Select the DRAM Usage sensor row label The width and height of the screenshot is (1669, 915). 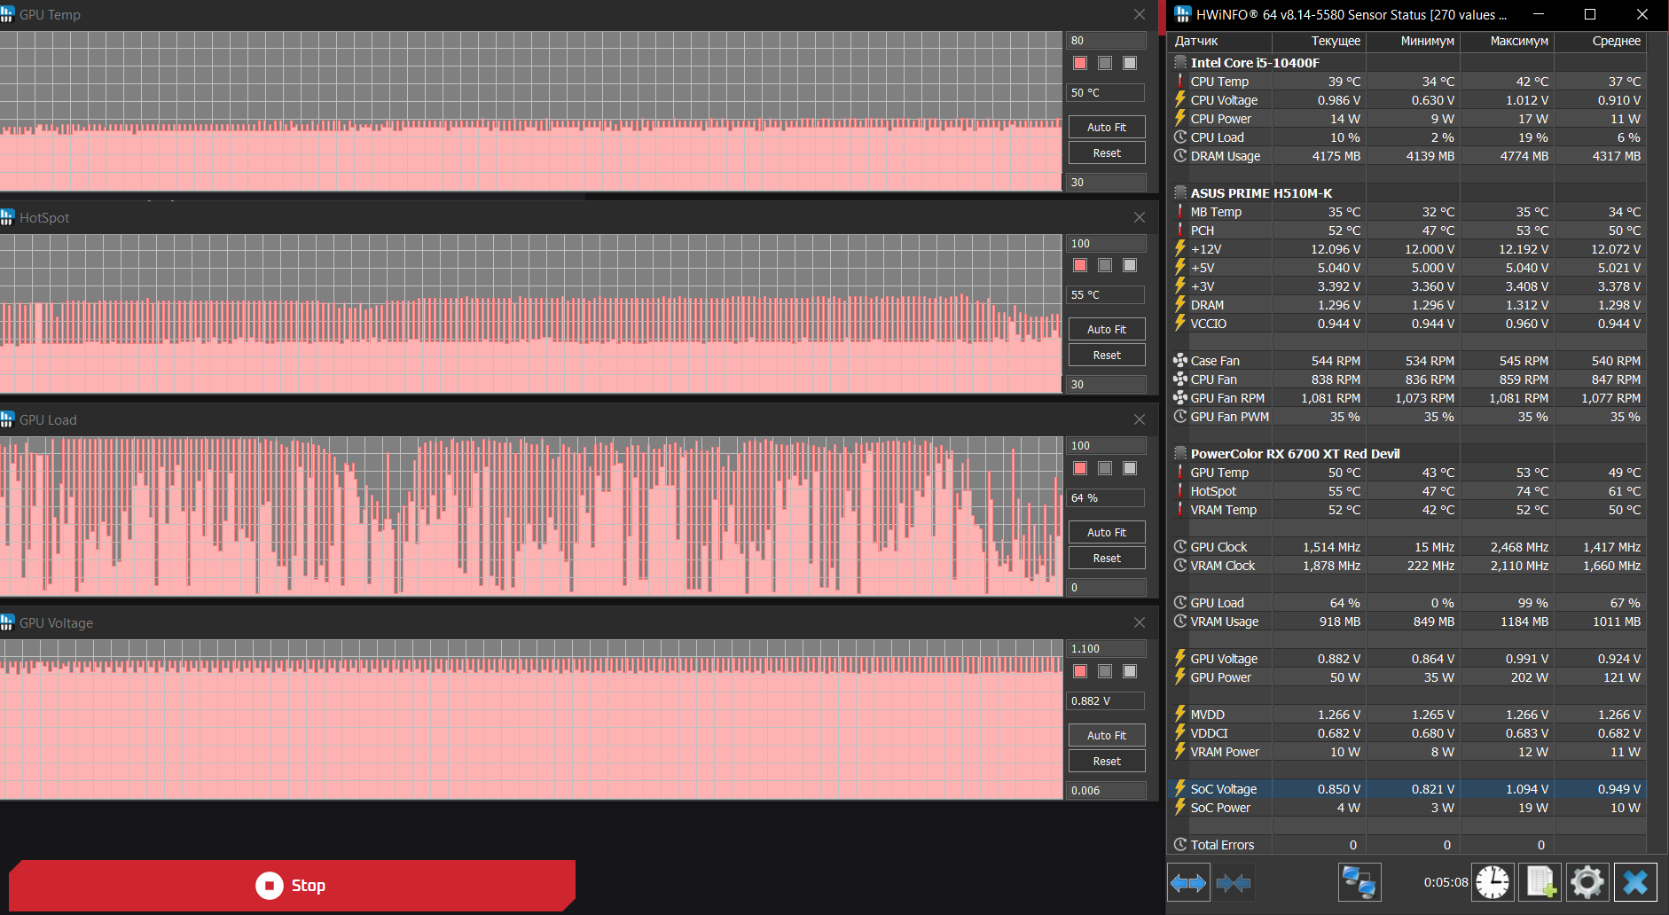[1226, 156]
